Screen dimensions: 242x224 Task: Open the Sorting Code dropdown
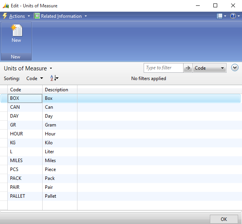(34, 79)
